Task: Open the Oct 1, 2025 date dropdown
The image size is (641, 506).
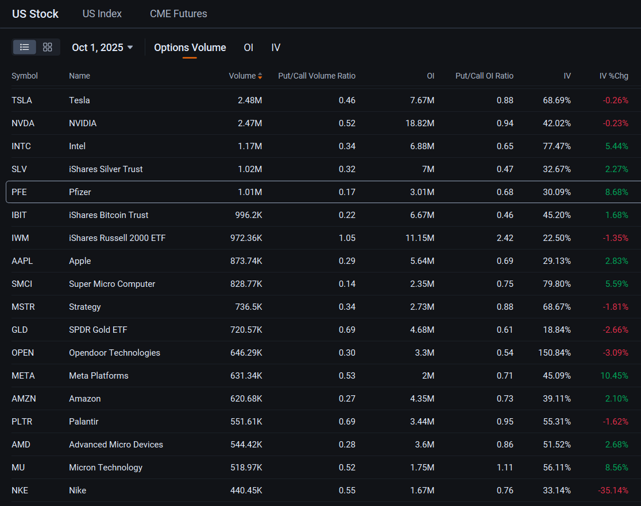Action: pos(102,48)
